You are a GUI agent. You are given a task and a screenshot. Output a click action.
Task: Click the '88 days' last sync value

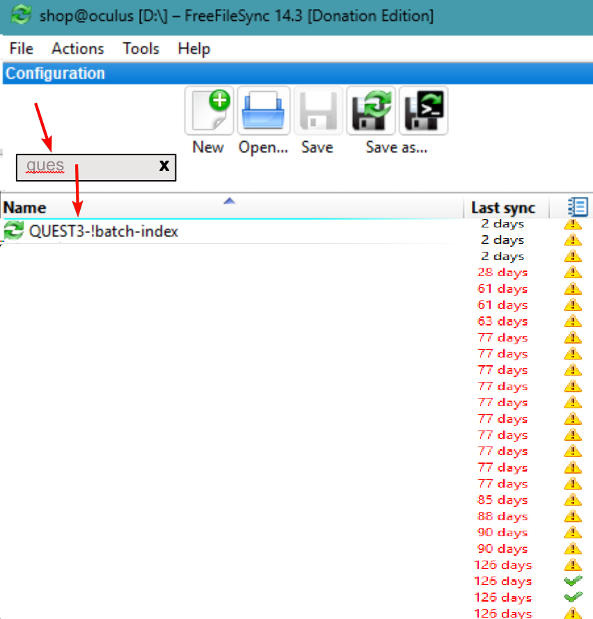(502, 516)
